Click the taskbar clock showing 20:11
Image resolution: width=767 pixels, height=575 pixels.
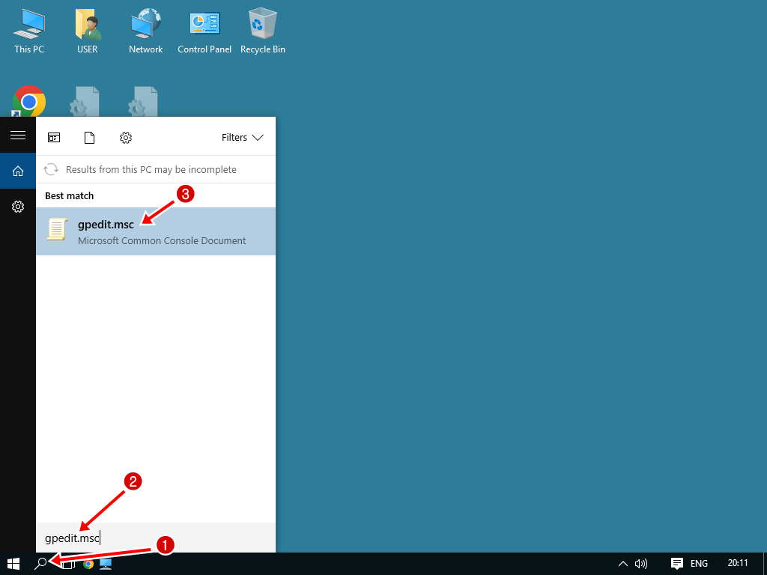[737, 564]
